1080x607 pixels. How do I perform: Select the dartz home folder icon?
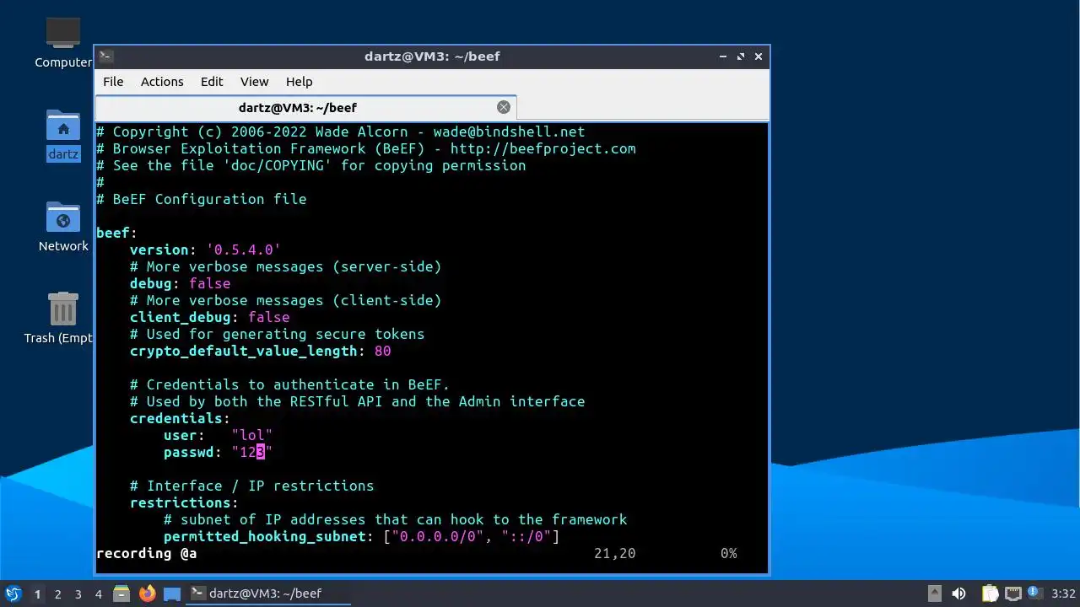tap(63, 135)
